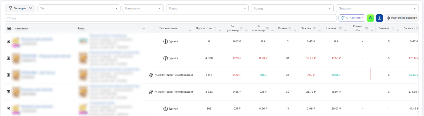Click into the Поиск search field
Image resolution: width=424 pixels, height=116 pixels.
click(170, 18)
